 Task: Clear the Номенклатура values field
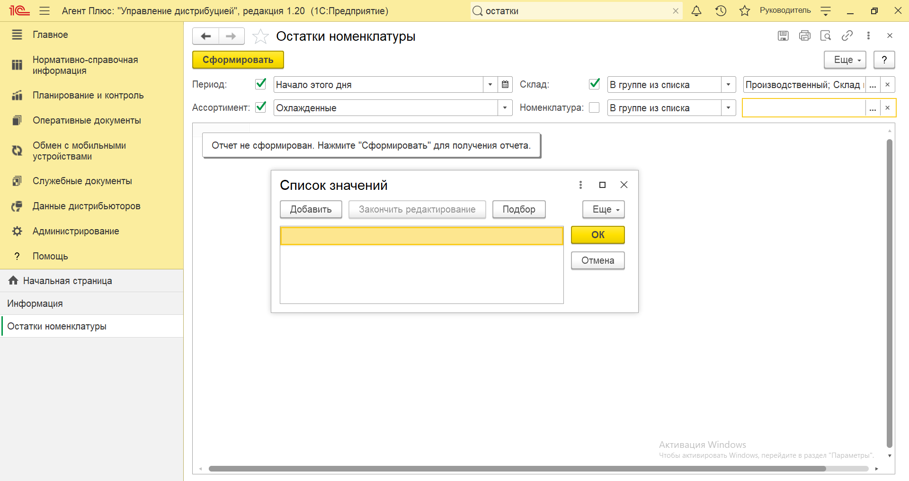click(x=887, y=108)
